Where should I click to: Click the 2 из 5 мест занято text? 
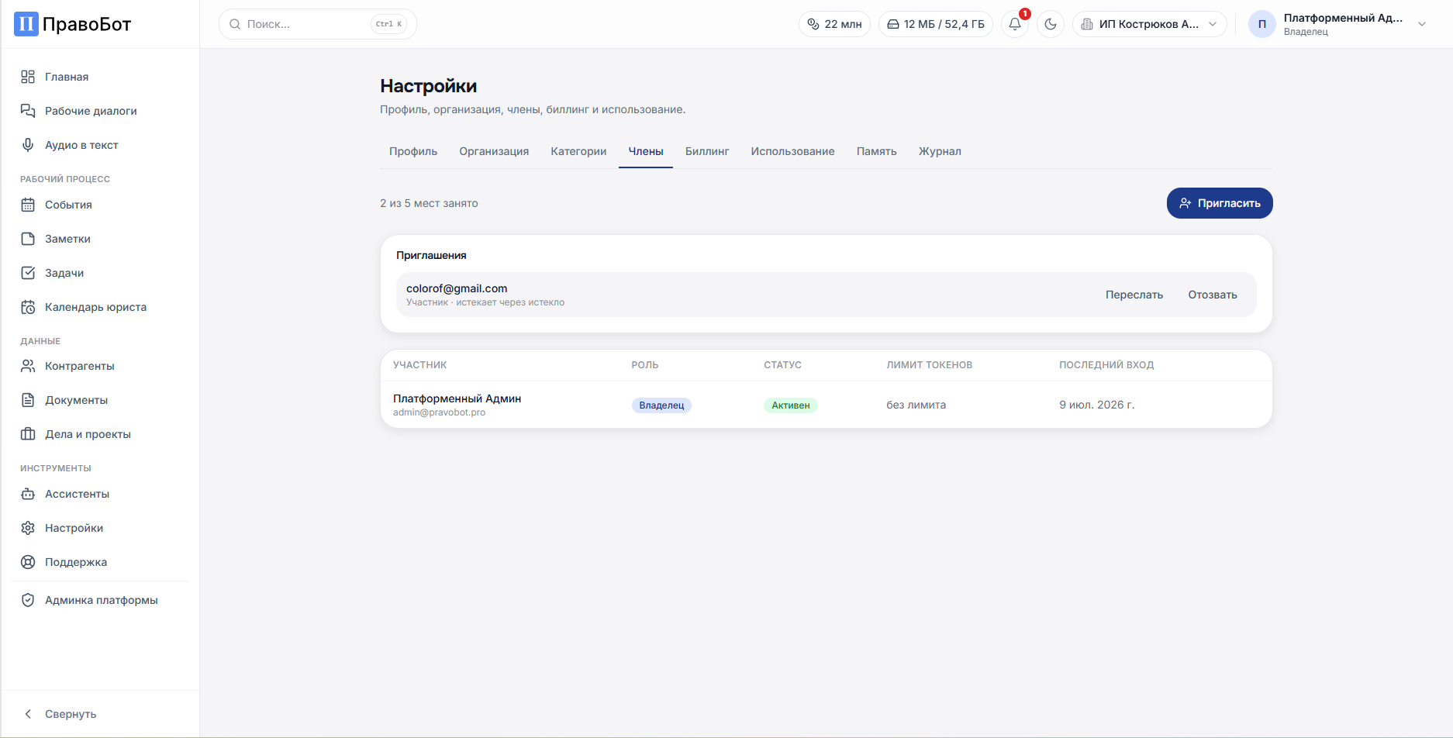[x=429, y=203]
